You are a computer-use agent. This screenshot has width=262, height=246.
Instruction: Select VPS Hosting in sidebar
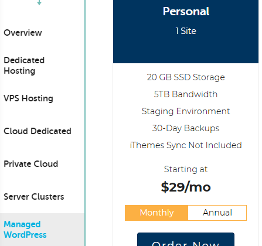pyautogui.click(x=28, y=98)
